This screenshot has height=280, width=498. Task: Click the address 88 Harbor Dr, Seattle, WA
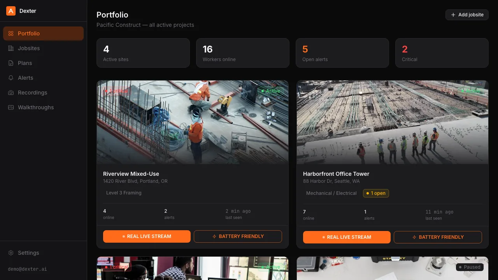(x=331, y=181)
